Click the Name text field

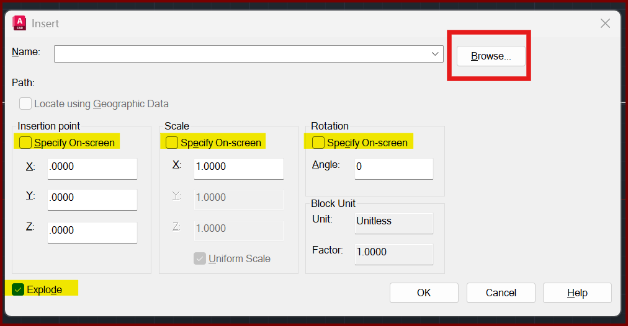(242, 54)
